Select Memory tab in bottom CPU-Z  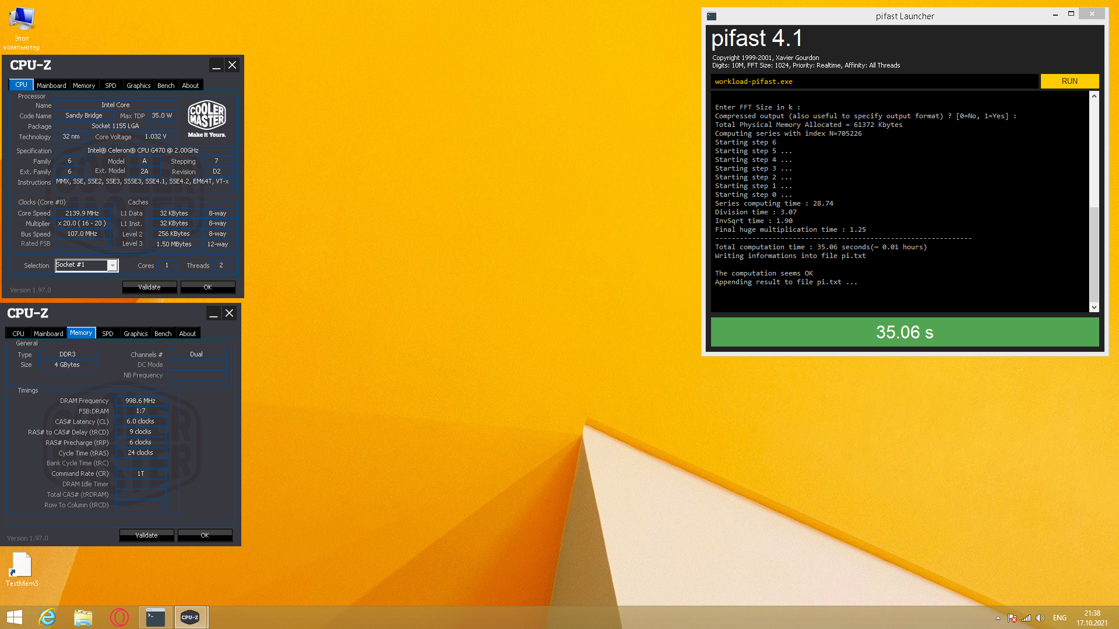81,333
